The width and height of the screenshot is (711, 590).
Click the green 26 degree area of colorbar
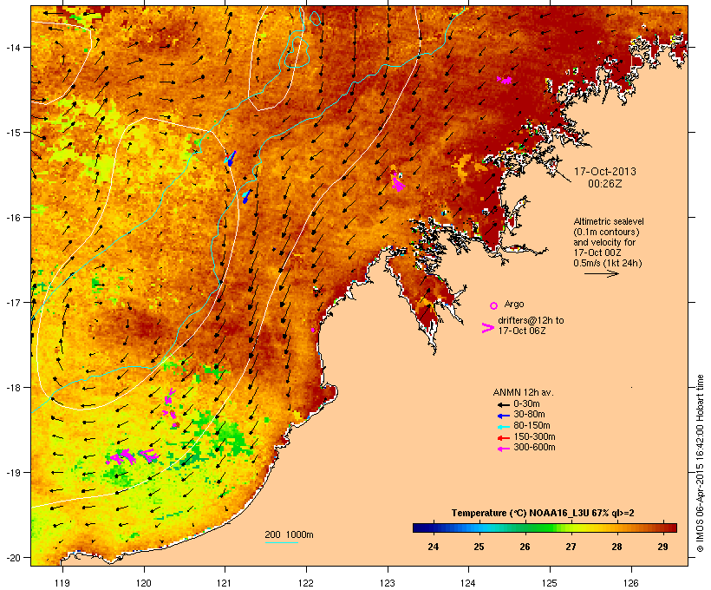(x=525, y=528)
